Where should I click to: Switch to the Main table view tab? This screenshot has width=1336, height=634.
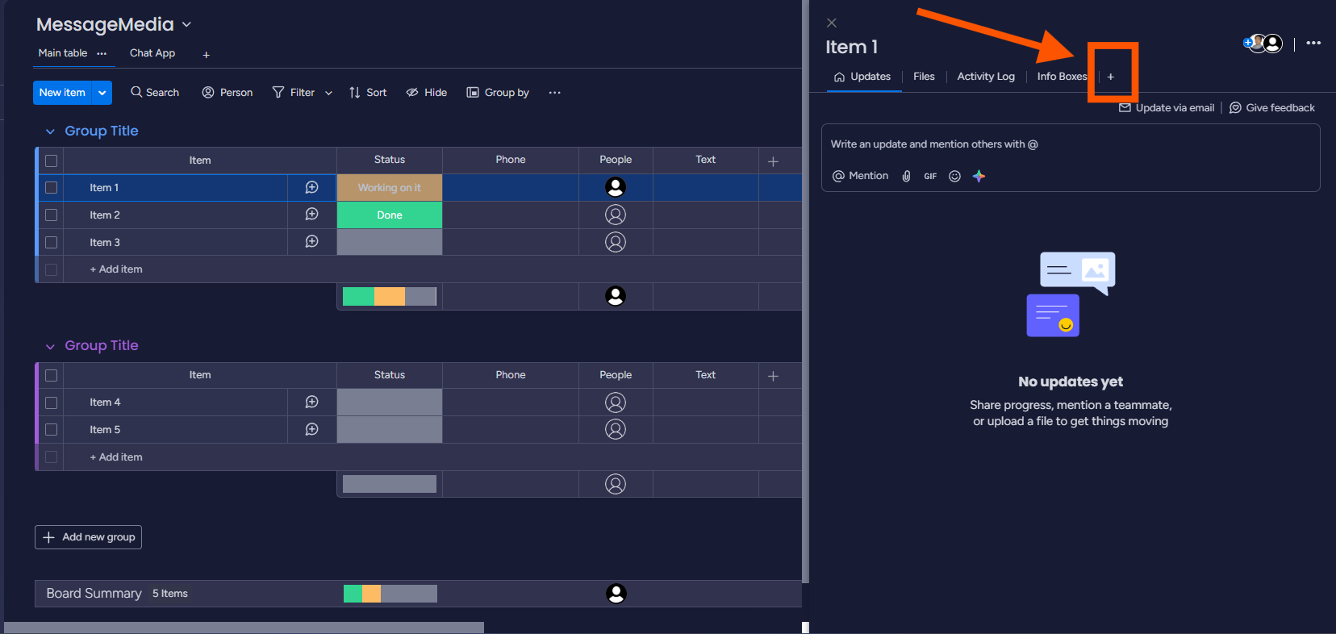(x=63, y=53)
